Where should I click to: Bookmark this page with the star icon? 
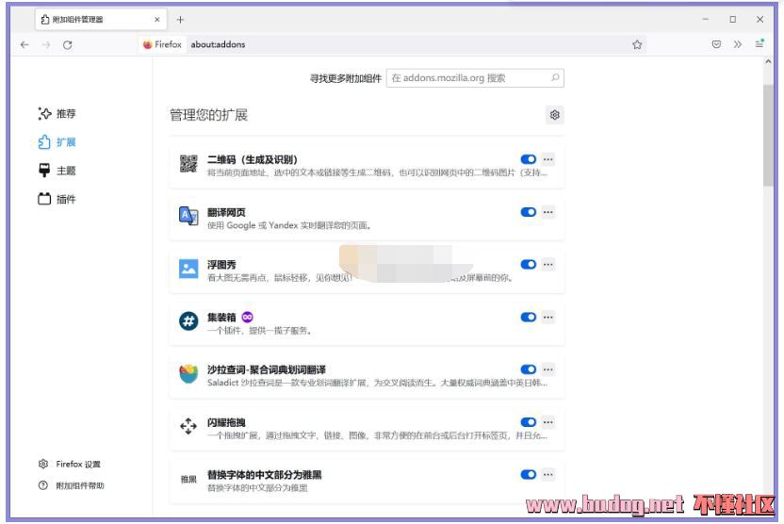[x=637, y=44]
